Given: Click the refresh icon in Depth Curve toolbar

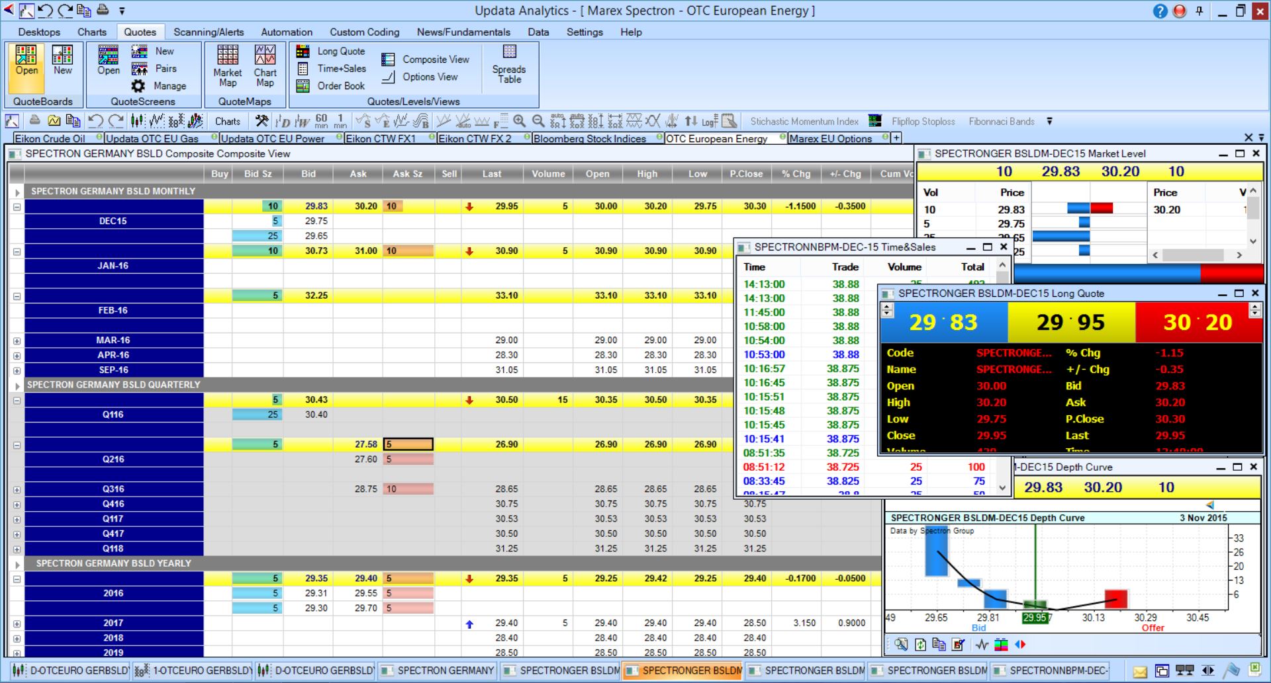Looking at the screenshot, I should [x=920, y=645].
